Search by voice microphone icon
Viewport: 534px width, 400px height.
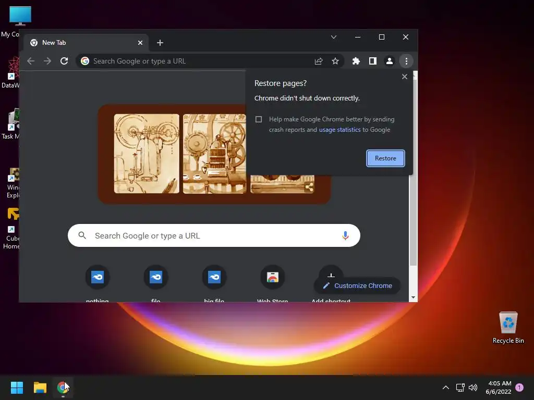click(x=345, y=235)
